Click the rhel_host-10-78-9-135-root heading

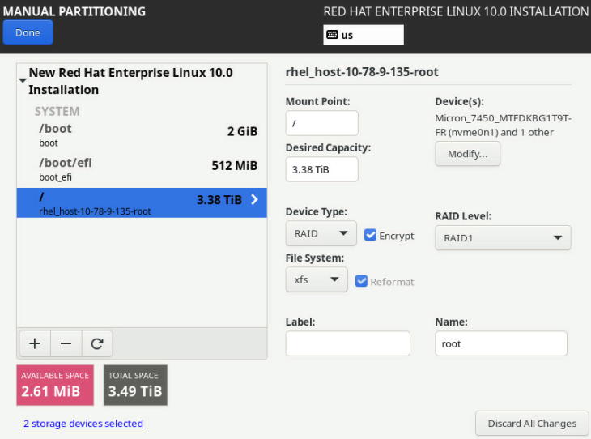[362, 71]
